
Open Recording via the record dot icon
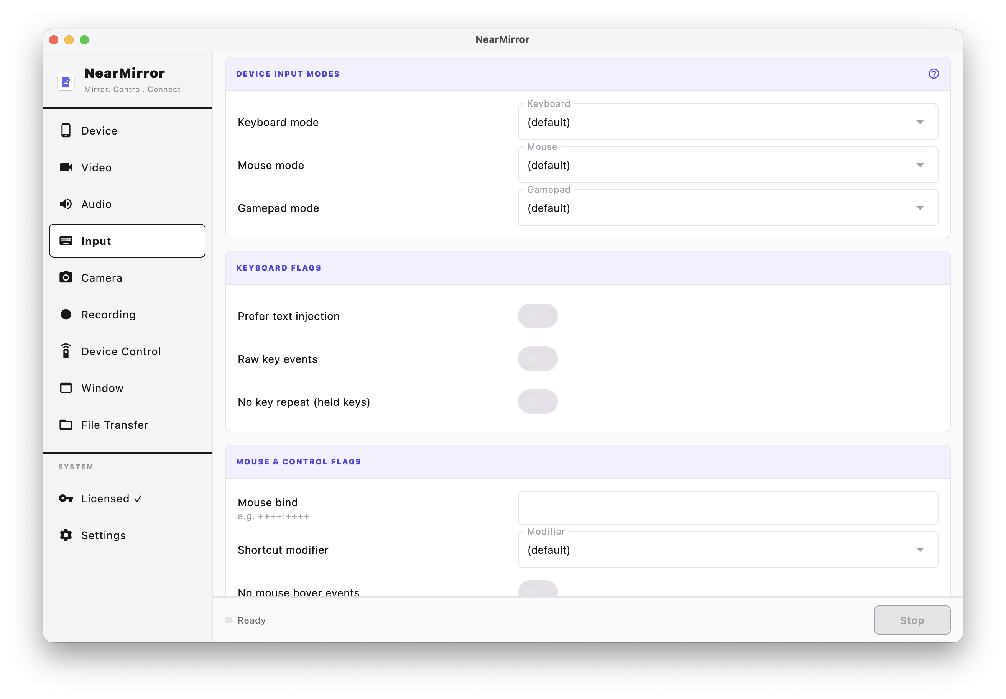pyautogui.click(x=66, y=315)
